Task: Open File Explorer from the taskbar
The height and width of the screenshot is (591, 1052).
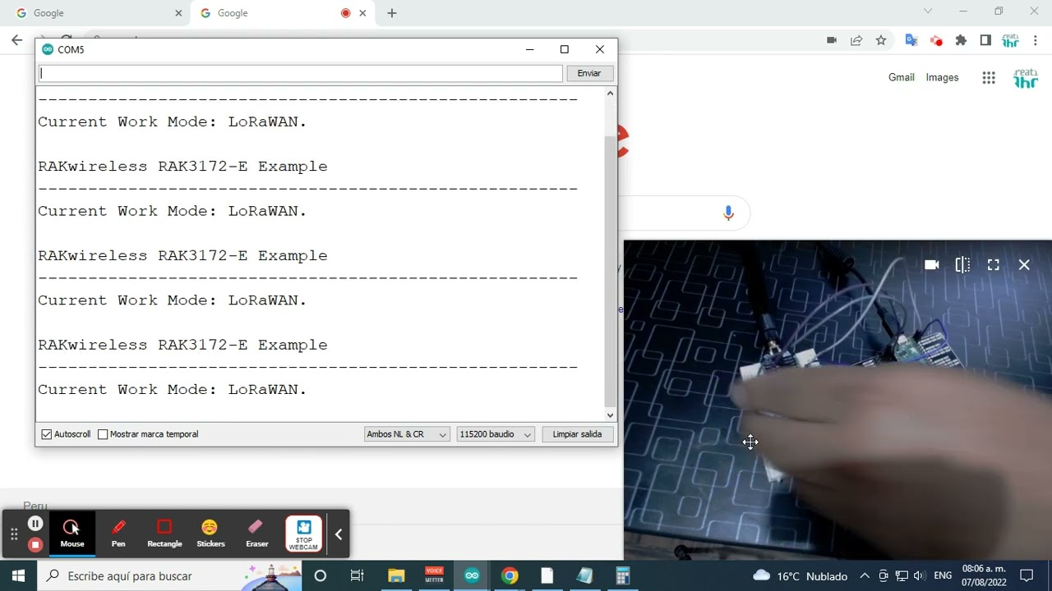Action: [396, 575]
